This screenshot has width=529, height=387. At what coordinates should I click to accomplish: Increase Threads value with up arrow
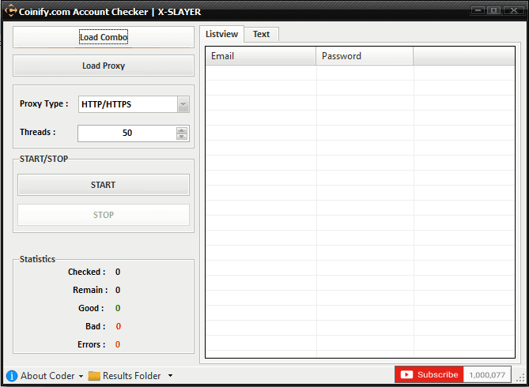[x=182, y=130]
